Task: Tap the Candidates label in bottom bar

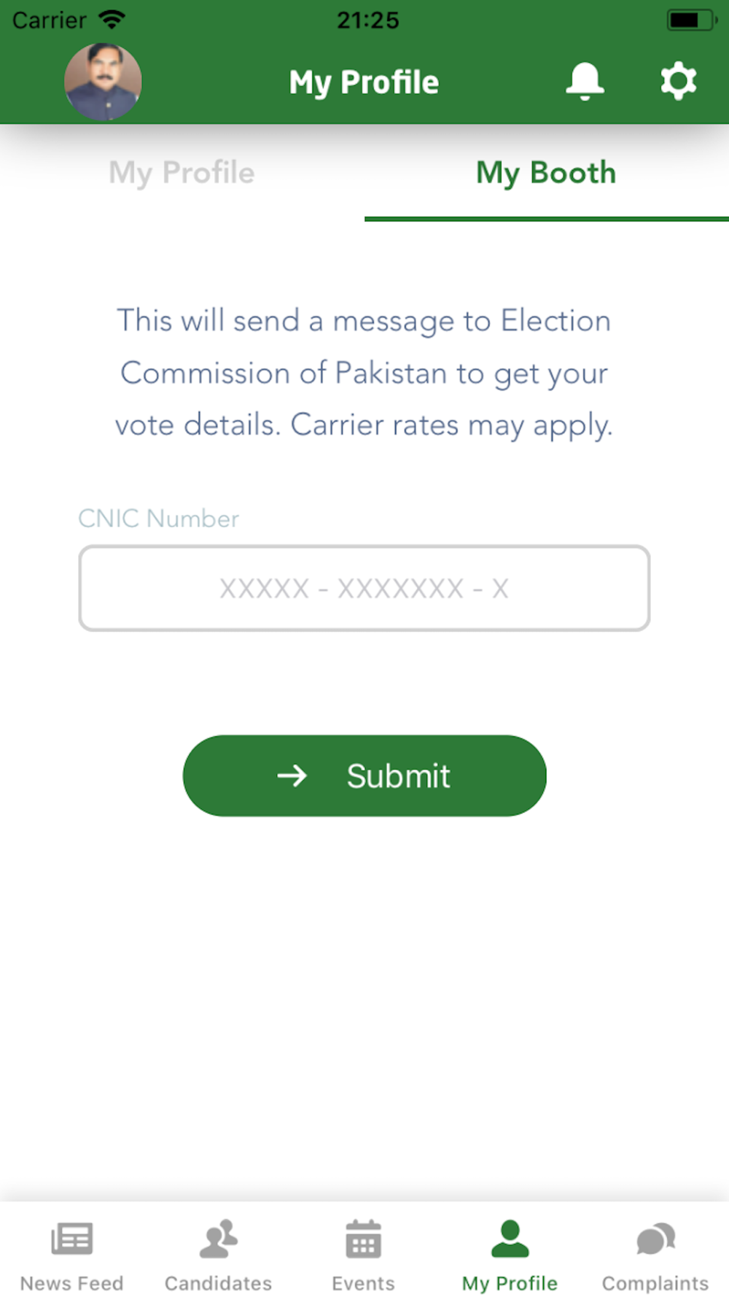Action: click(218, 1283)
